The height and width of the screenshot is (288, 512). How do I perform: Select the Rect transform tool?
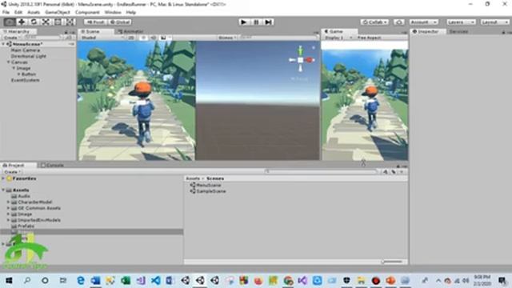coord(58,22)
